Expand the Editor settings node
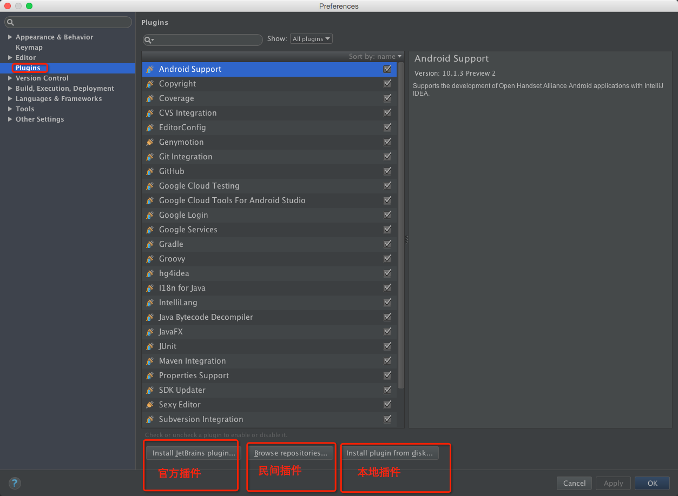Screen dimensions: 678x496 pyautogui.click(x=10, y=58)
